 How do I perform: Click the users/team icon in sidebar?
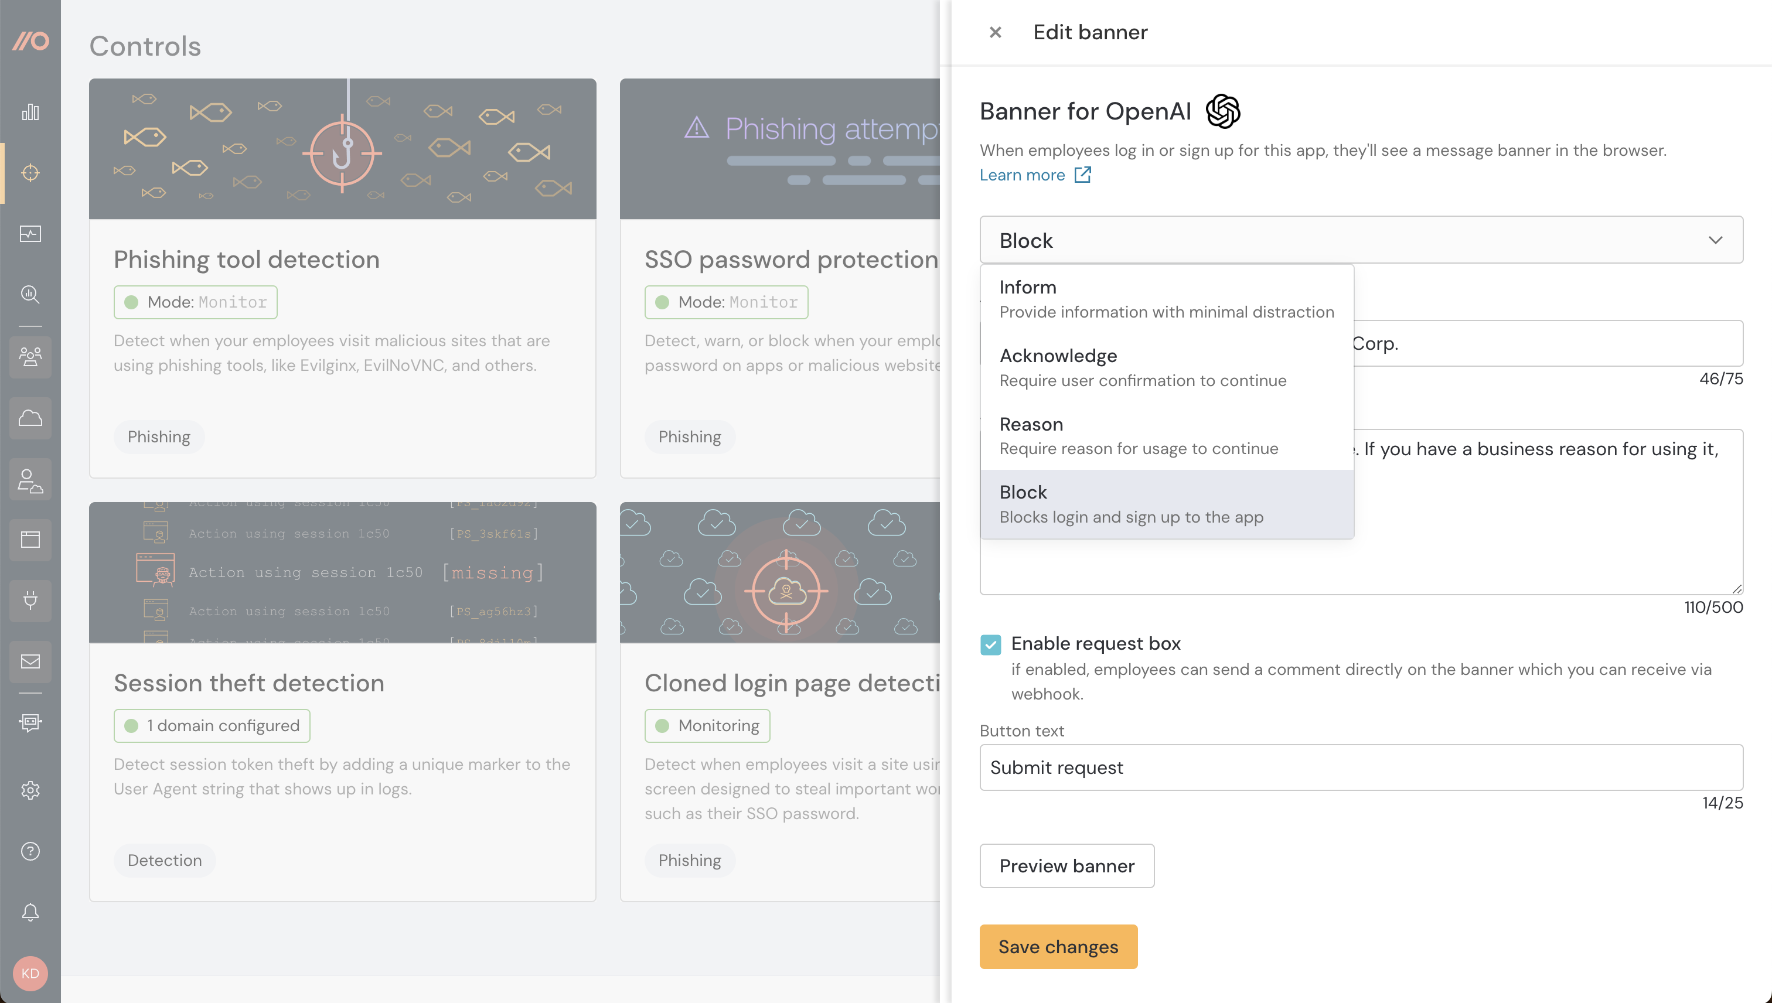(x=33, y=357)
